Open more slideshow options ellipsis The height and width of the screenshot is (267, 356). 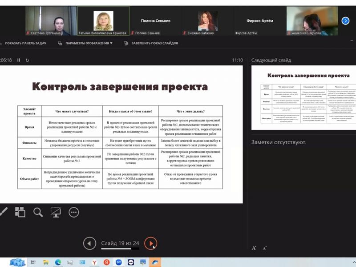(73, 212)
